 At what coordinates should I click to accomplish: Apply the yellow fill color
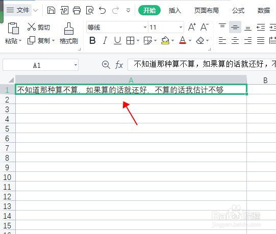pyautogui.click(x=165, y=41)
